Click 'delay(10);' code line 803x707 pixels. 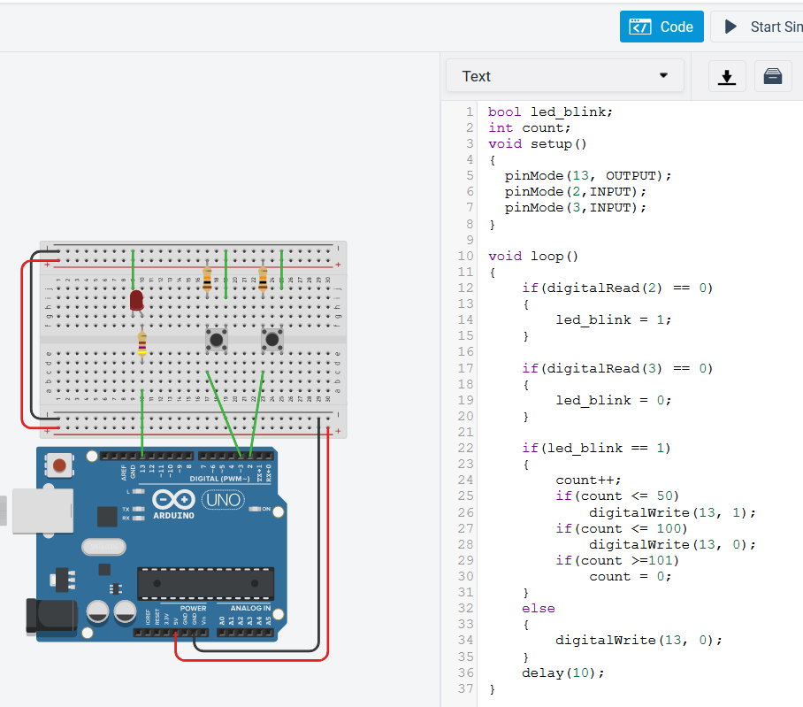[562, 672]
